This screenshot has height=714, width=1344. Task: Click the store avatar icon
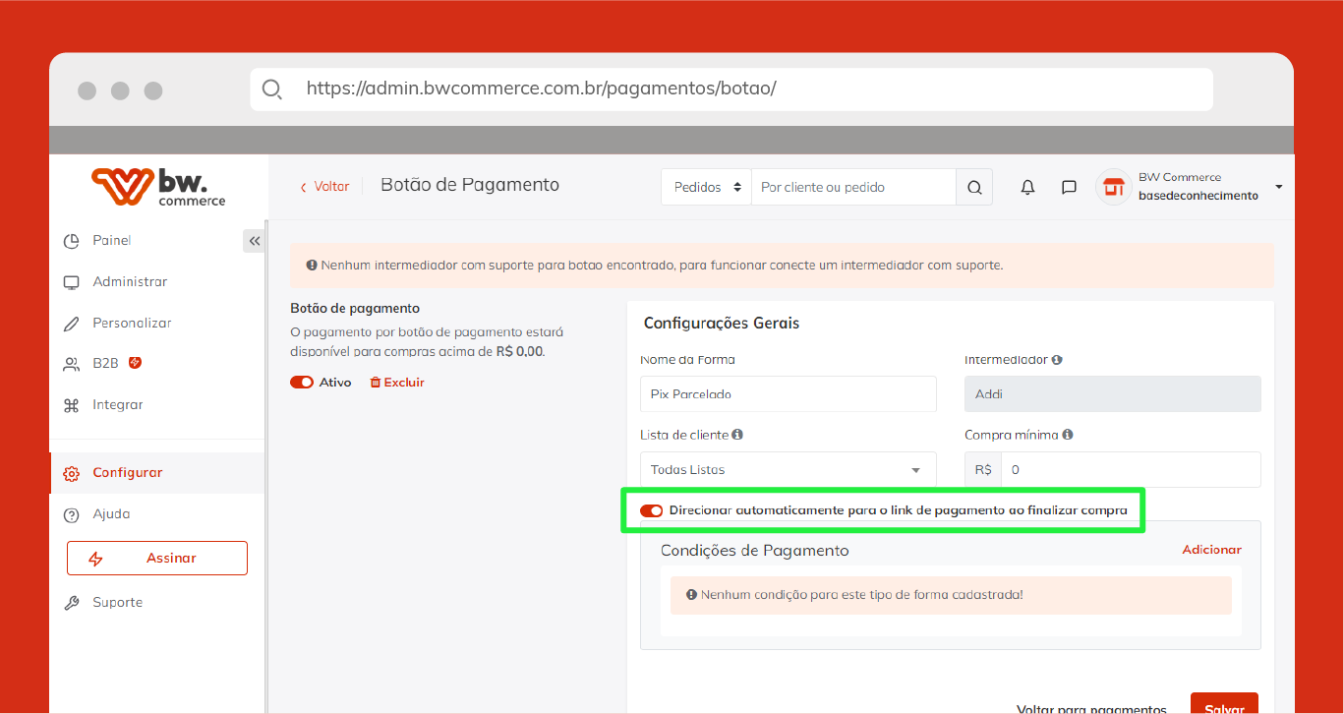1113,187
